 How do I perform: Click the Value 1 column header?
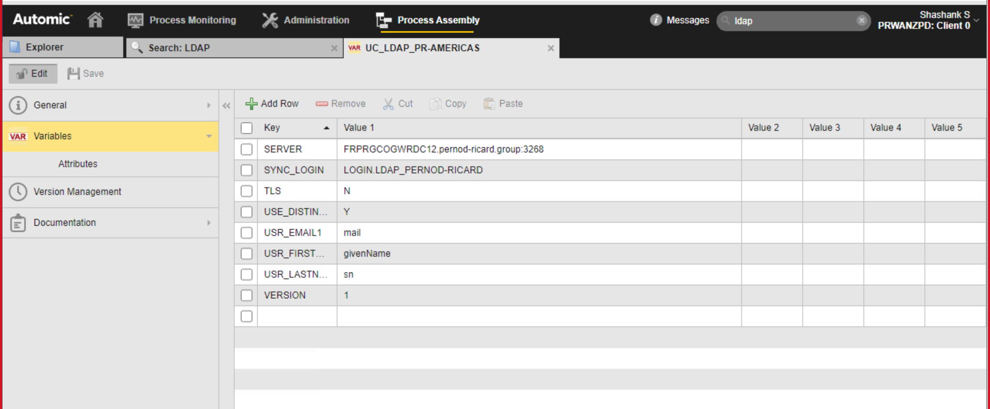click(539, 128)
